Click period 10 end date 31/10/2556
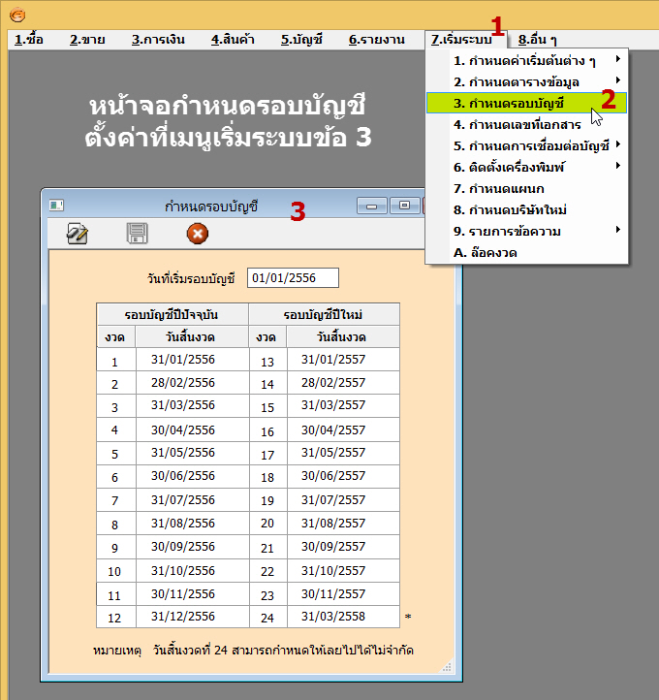Screen dimensions: 659x700 click(192, 570)
